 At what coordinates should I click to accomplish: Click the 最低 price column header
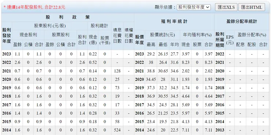163,45
